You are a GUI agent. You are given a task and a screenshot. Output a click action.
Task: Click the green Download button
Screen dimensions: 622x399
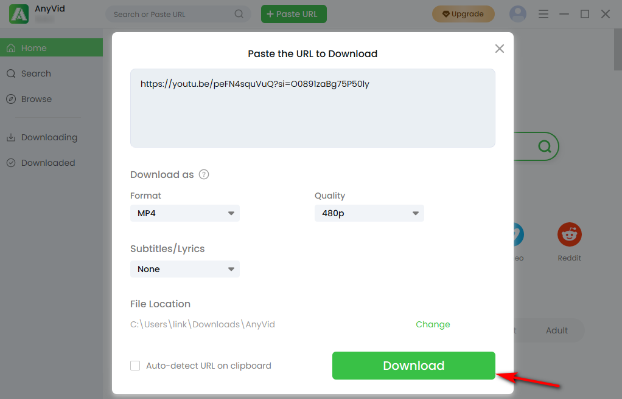pyautogui.click(x=414, y=366)
